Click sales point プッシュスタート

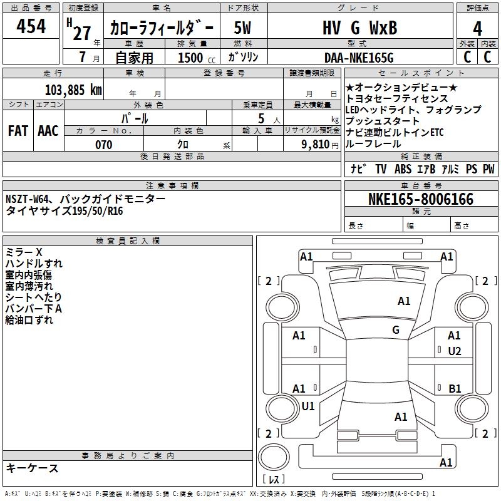coord(383,121)
